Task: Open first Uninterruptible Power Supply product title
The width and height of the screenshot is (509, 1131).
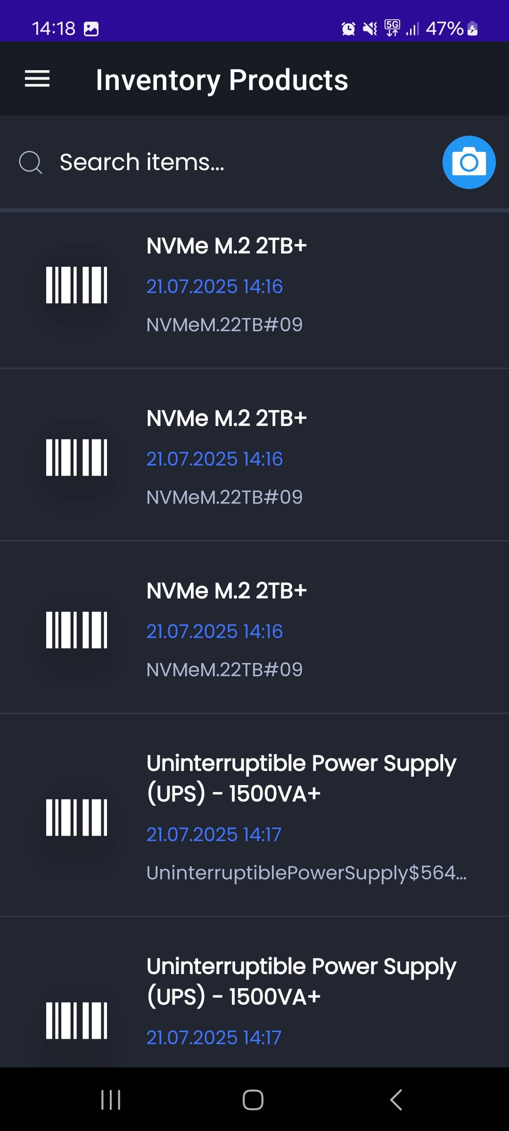Action: [301, 778]
